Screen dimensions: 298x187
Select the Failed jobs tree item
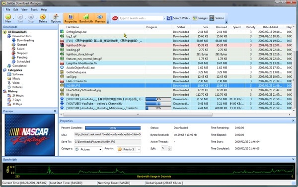20,49
